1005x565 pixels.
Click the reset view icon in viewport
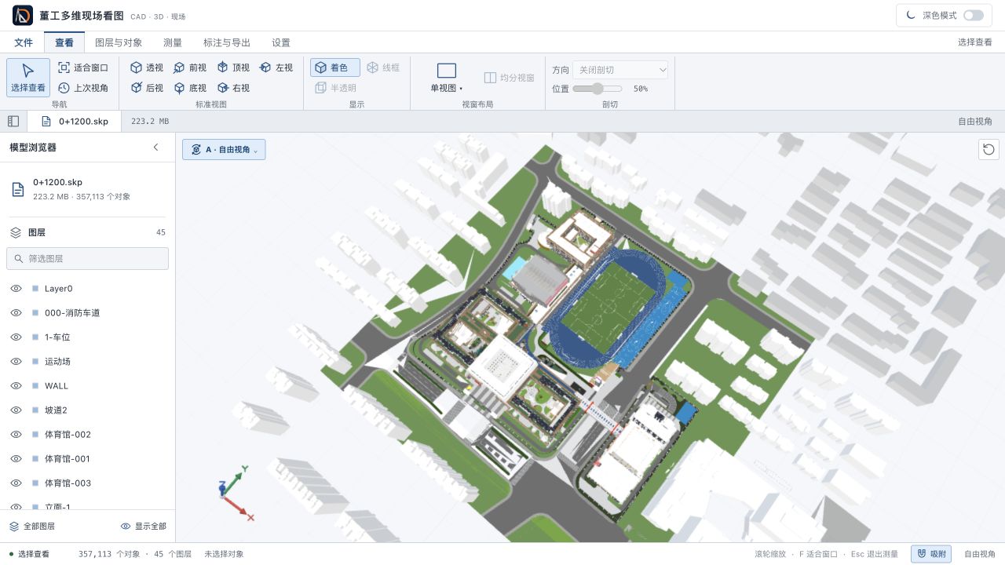click(x=989, y=149)
